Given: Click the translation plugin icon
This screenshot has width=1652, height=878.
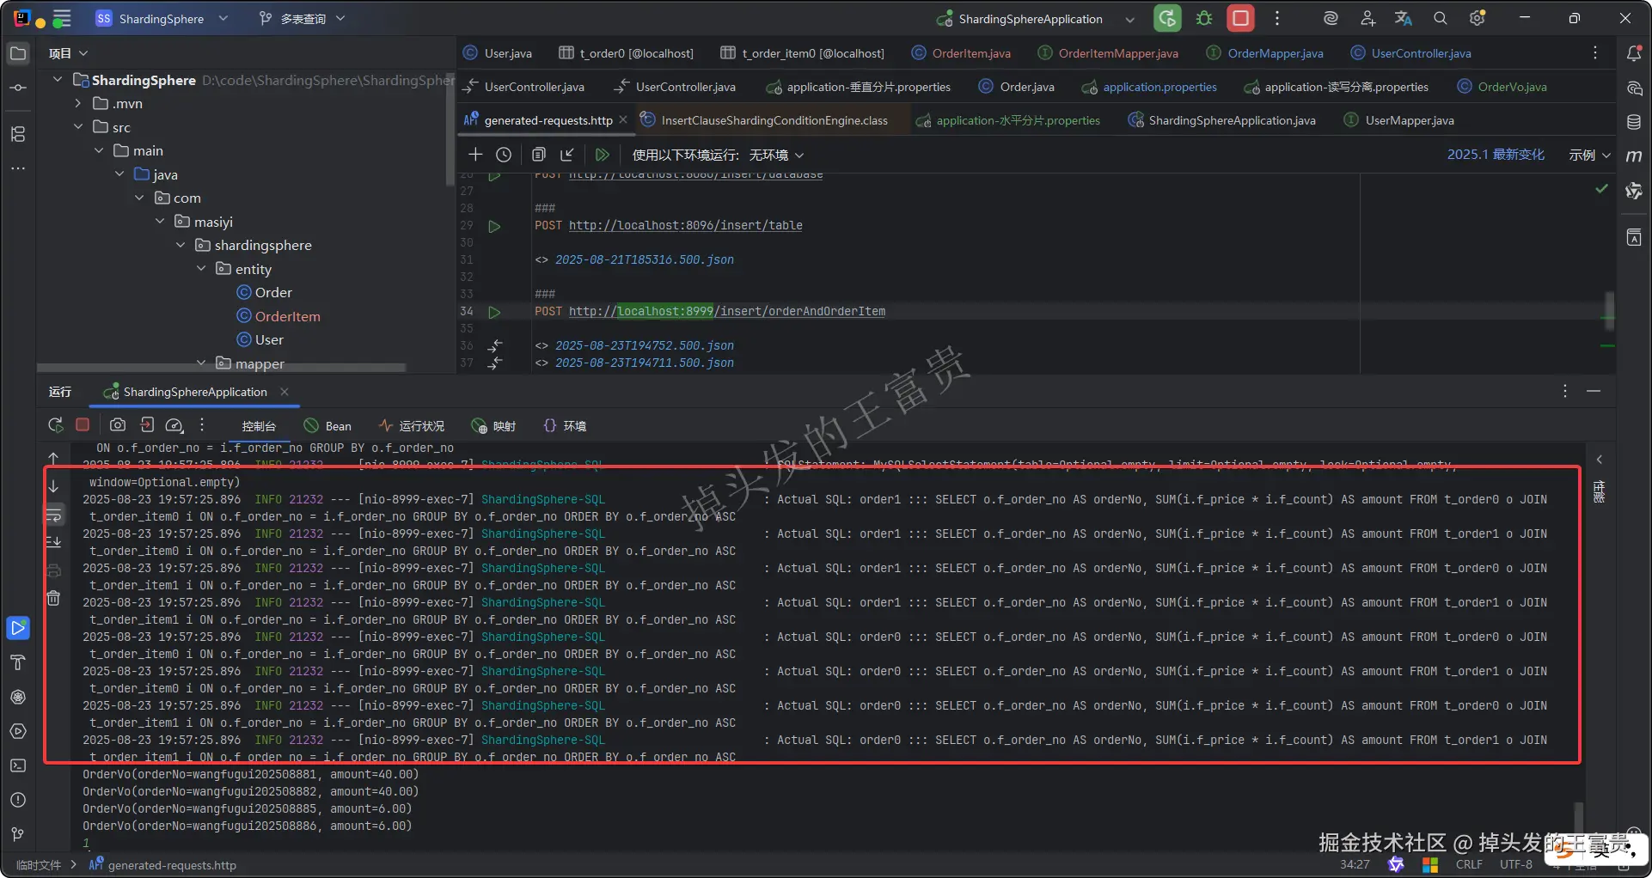Looking at the screenshot, I should 1404,18.
